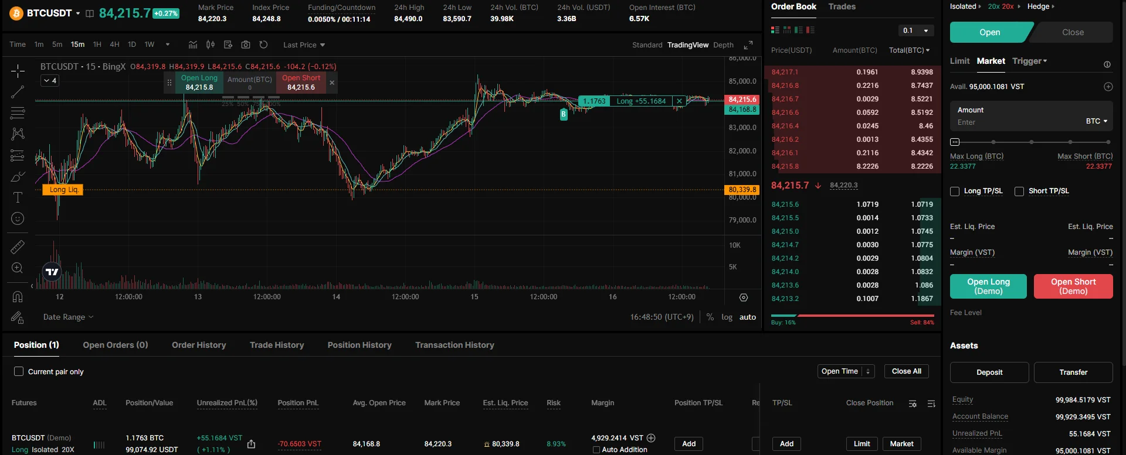Open position column settings icon

(x=913, y=403)
